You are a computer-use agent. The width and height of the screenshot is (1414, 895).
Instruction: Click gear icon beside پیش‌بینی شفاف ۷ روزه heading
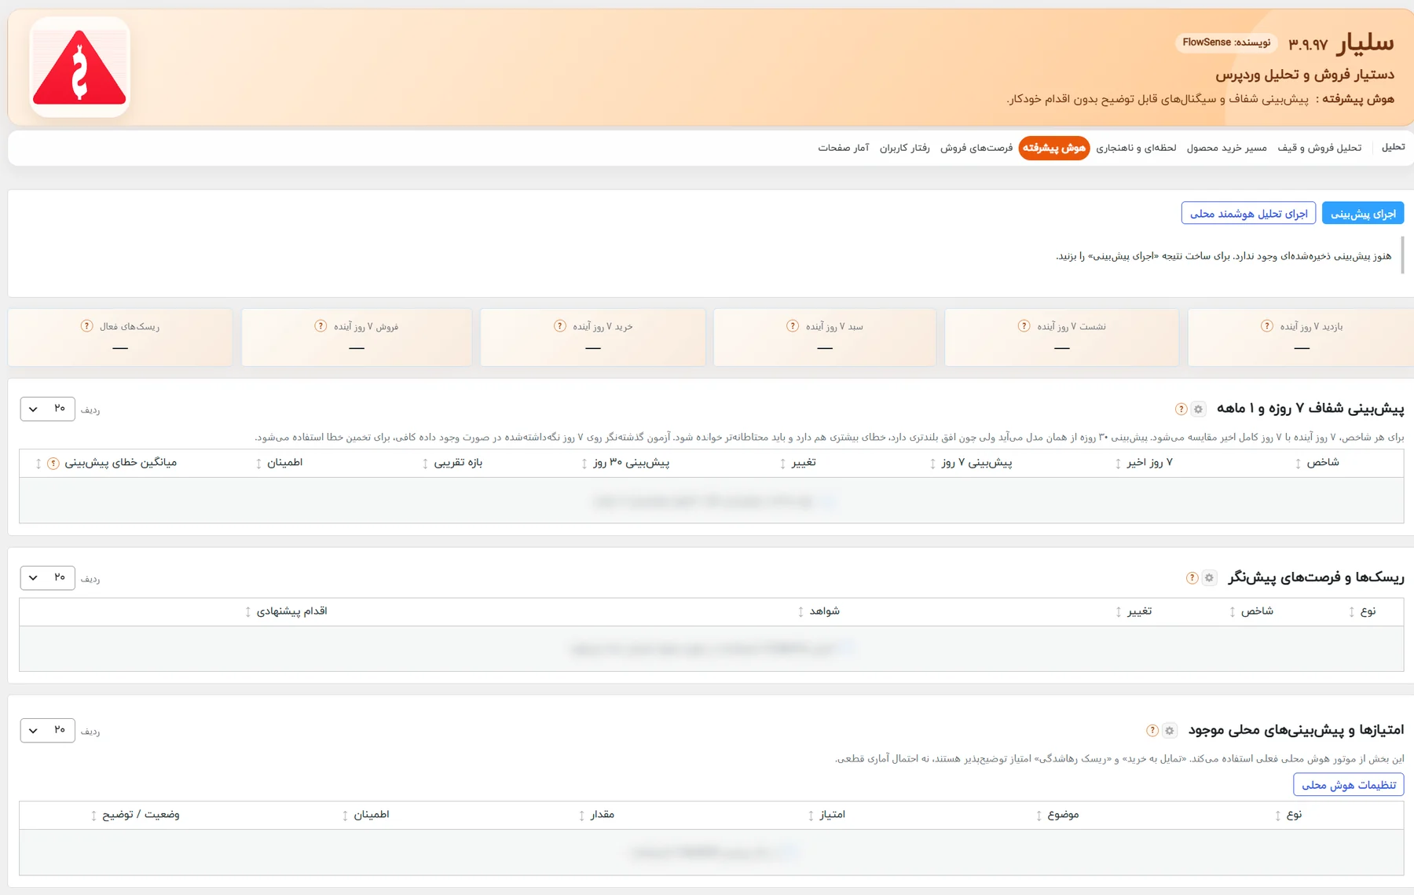(x=1198, y=409)
